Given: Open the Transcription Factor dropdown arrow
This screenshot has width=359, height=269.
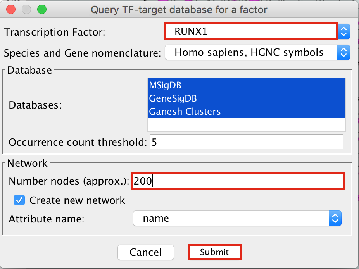Looking at the screenshot, I should tap(344, 32).
